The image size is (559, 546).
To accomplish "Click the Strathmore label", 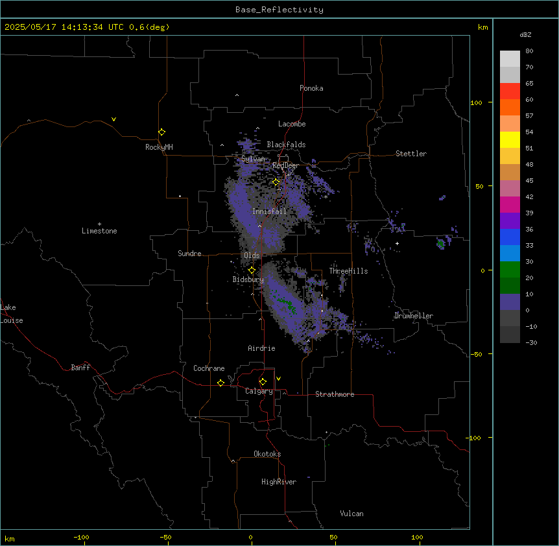I will 335,394.
